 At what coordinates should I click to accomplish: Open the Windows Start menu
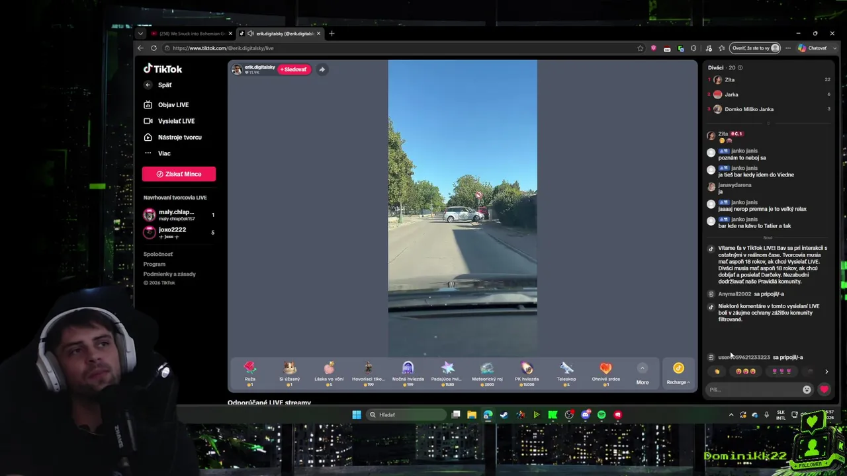[x=357, y=415]
